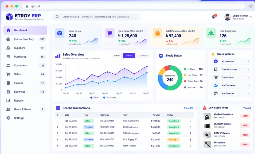Switch chart range to 7 Days
Viewport: 255px width, 154px height.
pyautogui.click(x=117, y=56)
